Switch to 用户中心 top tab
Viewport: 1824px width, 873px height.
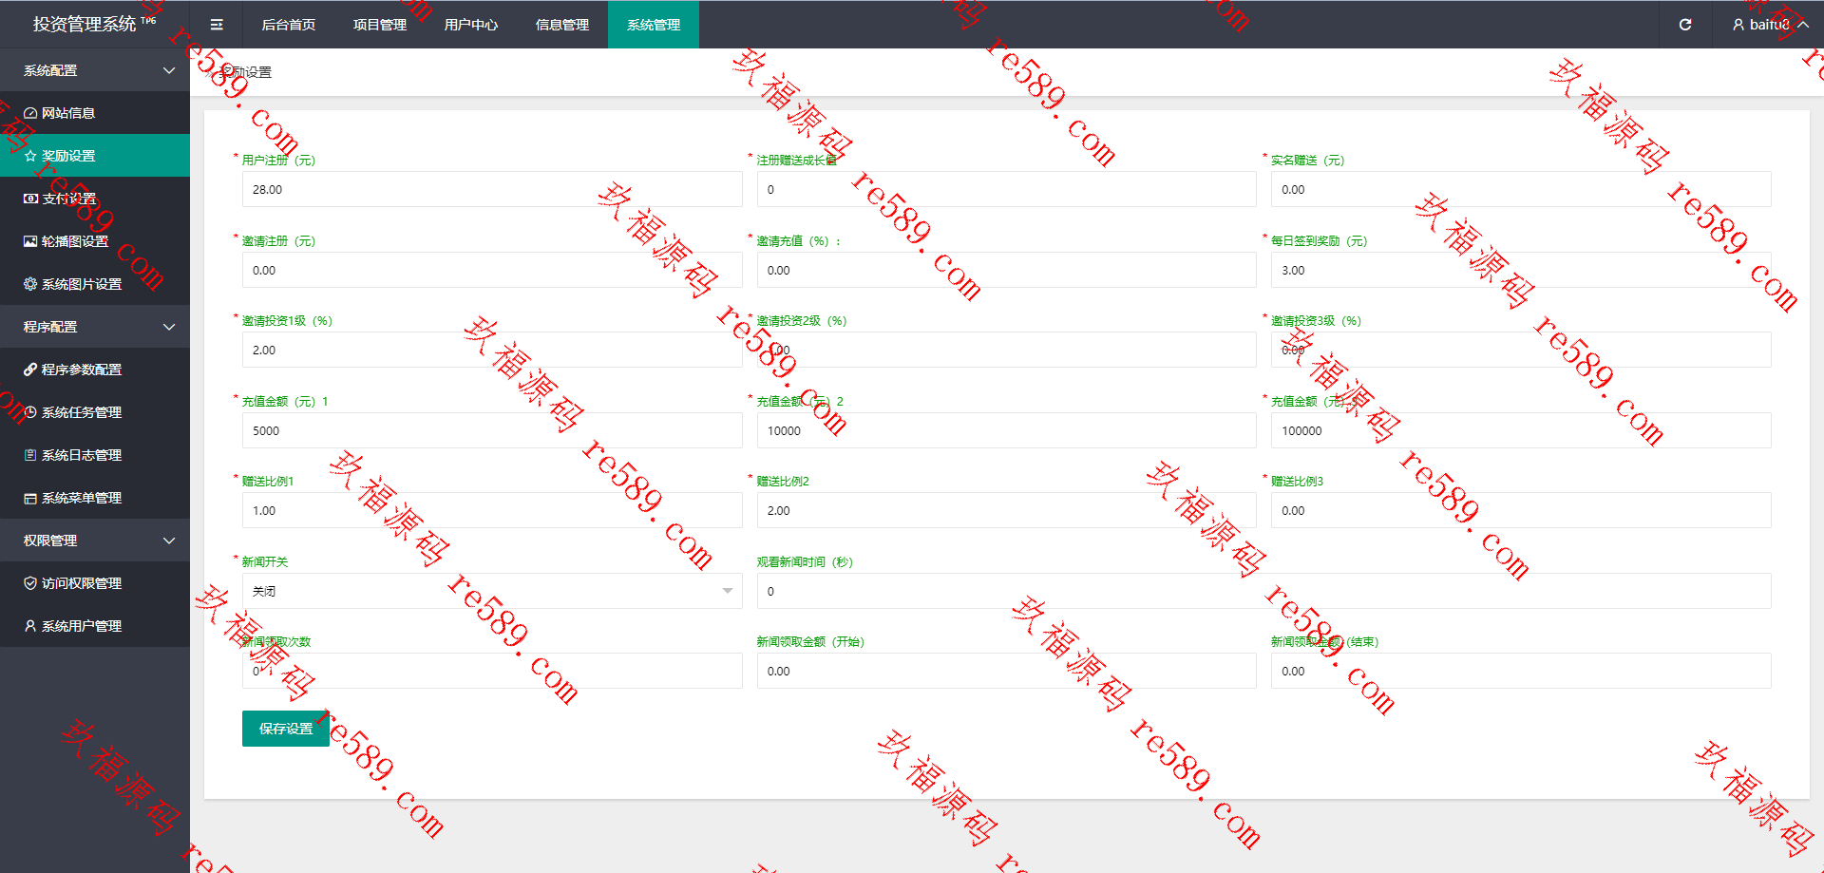click(x=471, y=25)
